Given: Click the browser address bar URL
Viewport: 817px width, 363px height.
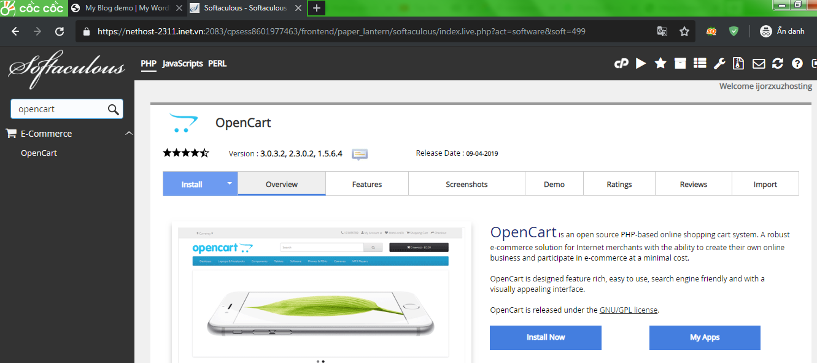Looking at the screenshot, I should click(341, 31).
